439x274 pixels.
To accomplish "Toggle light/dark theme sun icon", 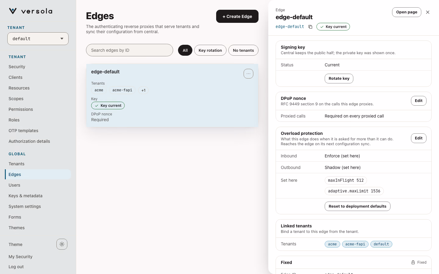I will tap(62, 244).
